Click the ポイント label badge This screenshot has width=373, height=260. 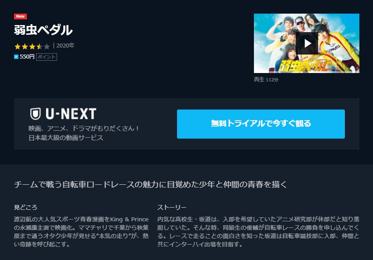pyautogui.click(x=47, y=57)
